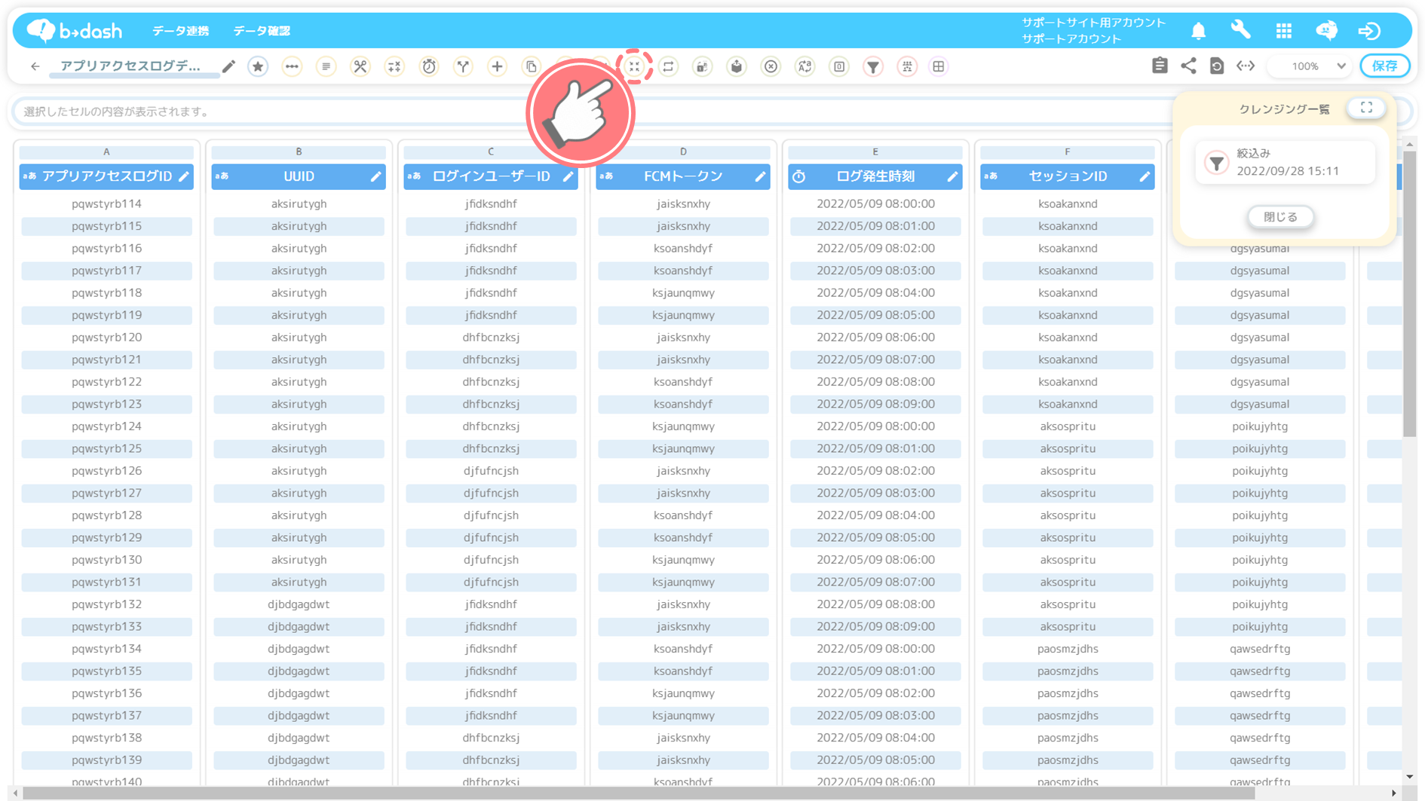Click the 保存 save button
This screenshot has height=801, width=1425.
tap(1385, 66)
